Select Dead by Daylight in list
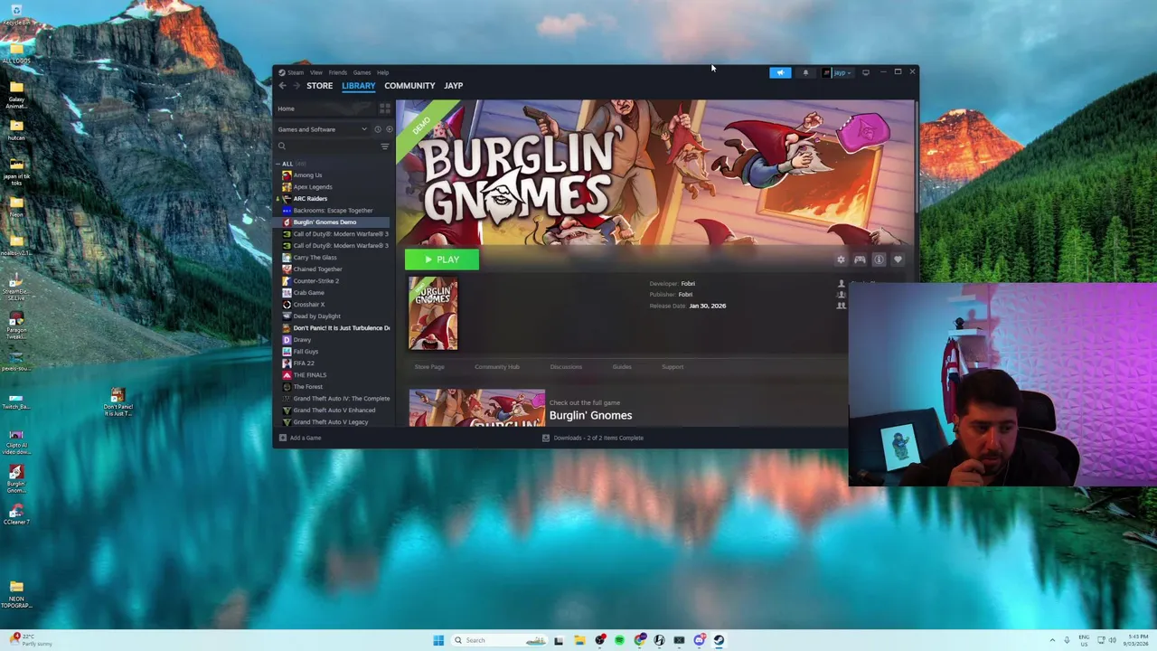The image size is (1157, 651). tap(316, 316)
